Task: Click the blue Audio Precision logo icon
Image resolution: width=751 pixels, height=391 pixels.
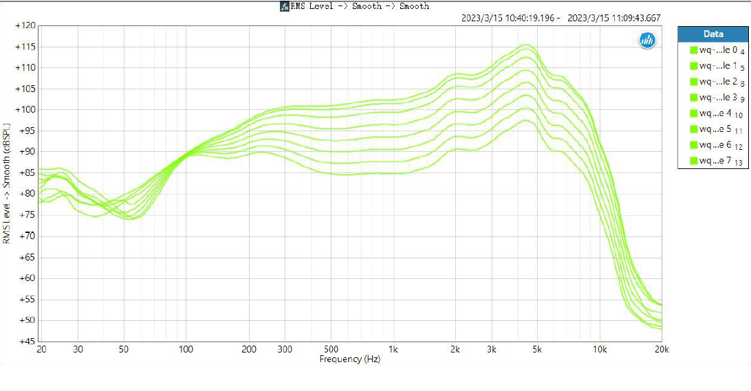Action: tap(647, 41)
